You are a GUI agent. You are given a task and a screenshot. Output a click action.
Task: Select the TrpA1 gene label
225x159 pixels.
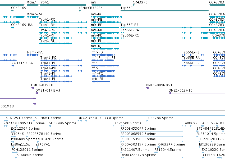[x=44, y=2]
